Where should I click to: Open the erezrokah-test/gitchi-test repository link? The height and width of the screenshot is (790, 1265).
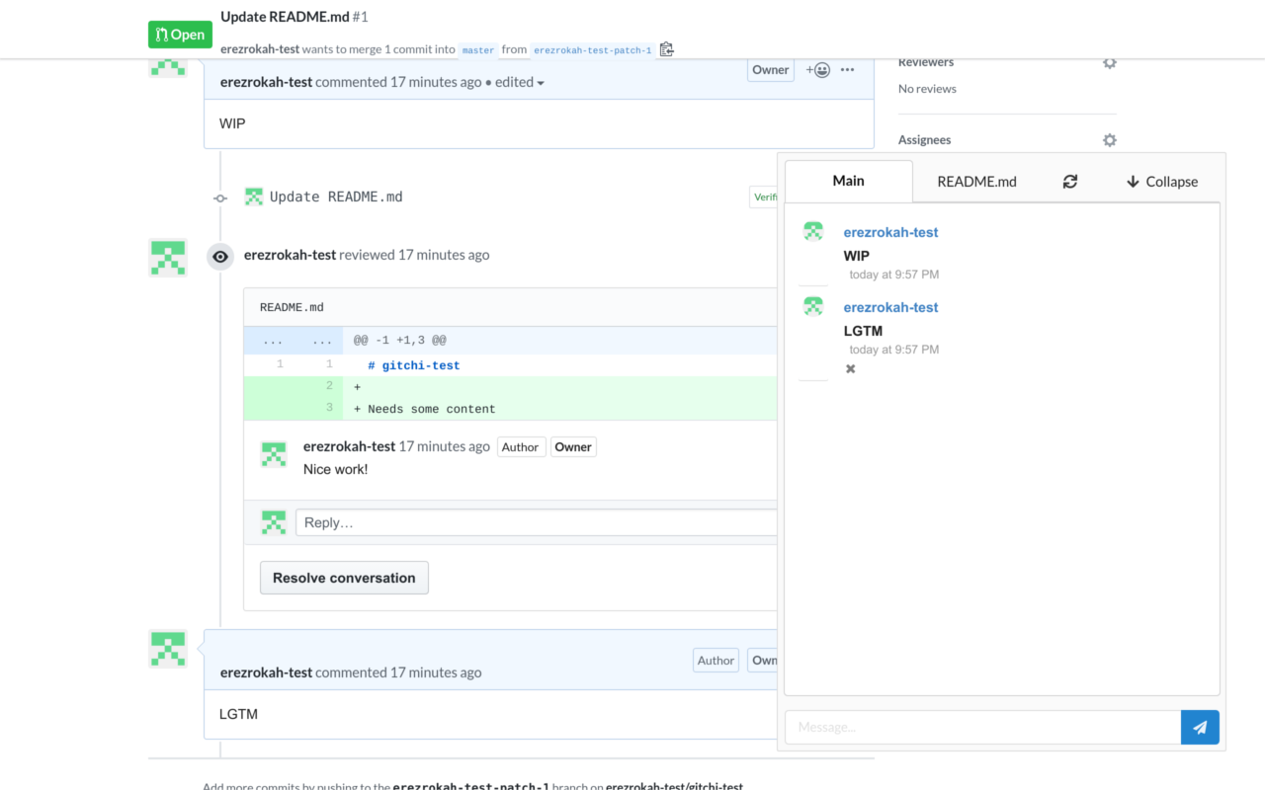(x=674, y=786)
